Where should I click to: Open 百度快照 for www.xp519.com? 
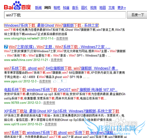(51, 124)
